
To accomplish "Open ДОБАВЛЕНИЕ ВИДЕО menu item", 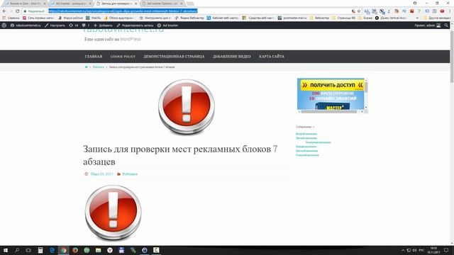I will [232, 57].
